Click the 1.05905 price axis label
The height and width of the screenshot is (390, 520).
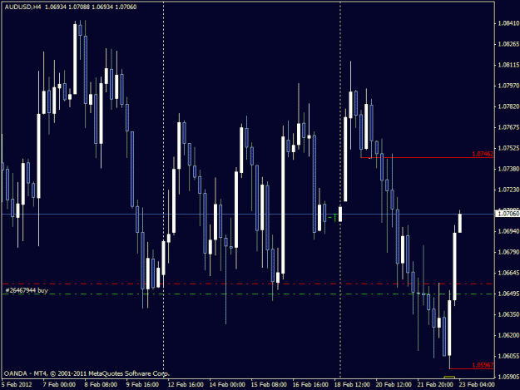click(x=508, y=377)
